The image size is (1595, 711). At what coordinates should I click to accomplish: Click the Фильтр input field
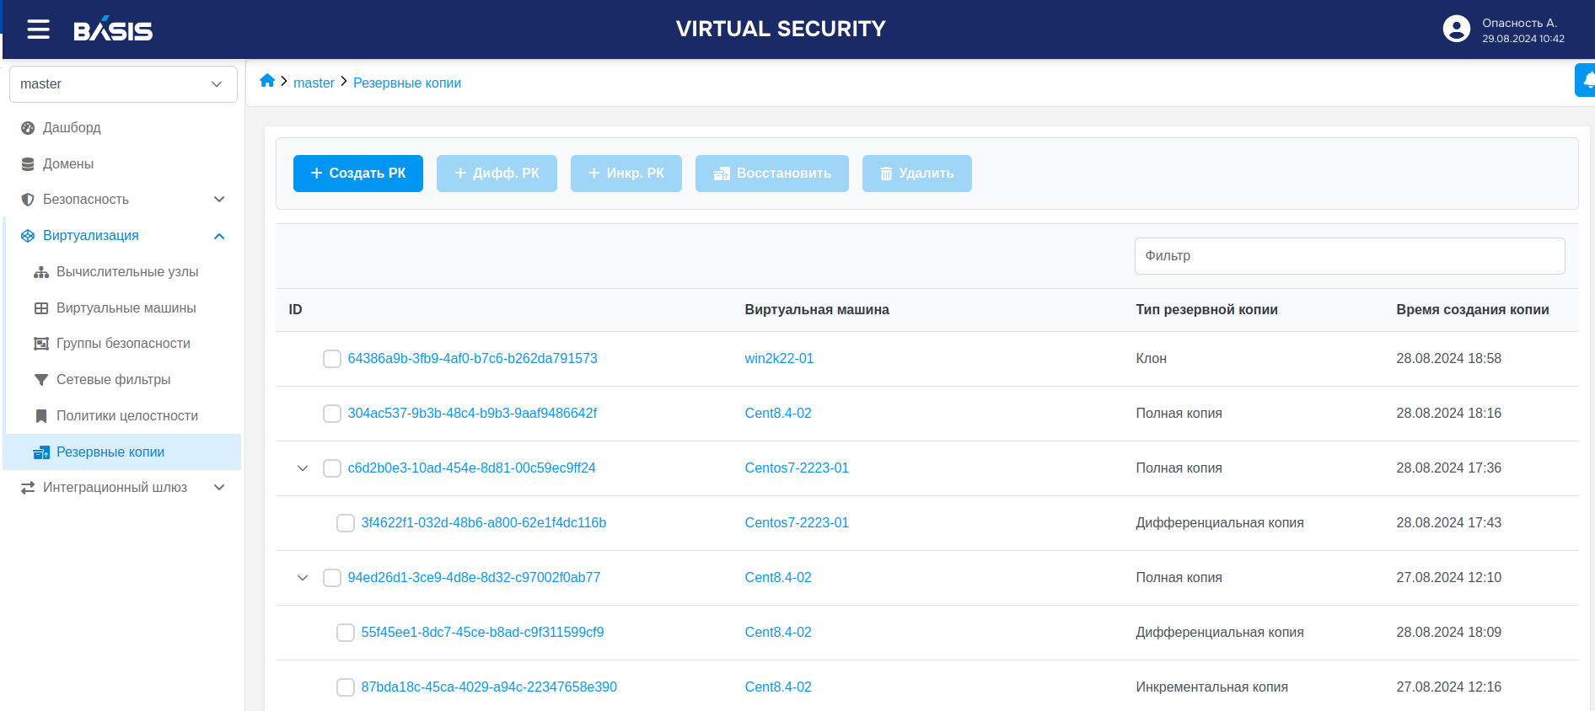click(x=1349, y=256)
